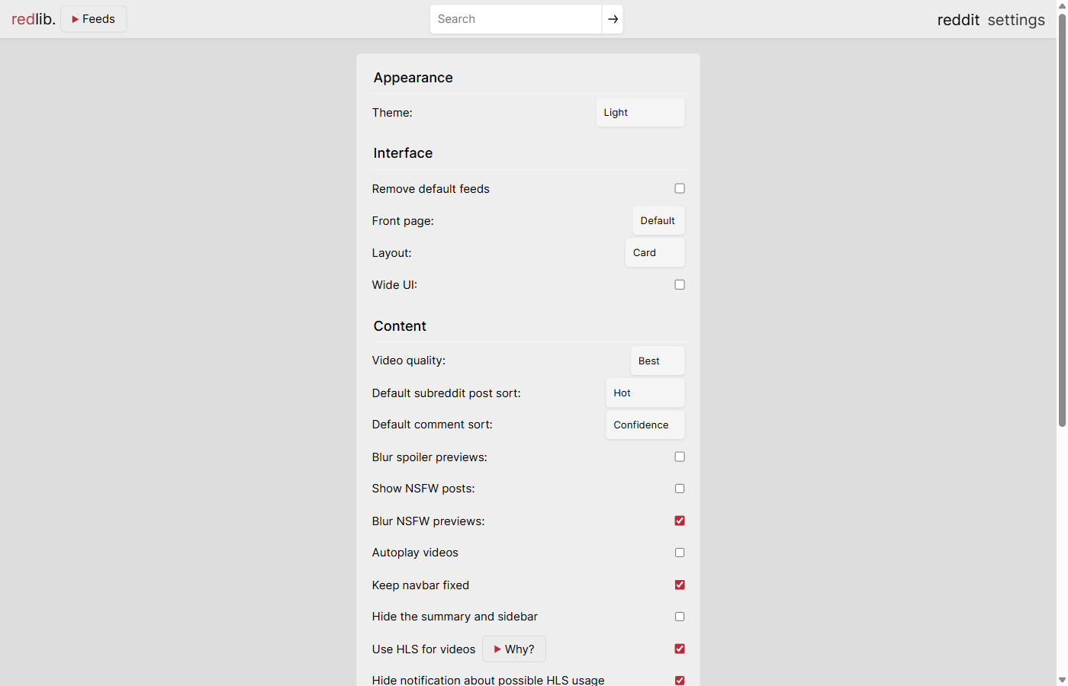Uncheck Blur NSFW previews

[x=680, y=521]
